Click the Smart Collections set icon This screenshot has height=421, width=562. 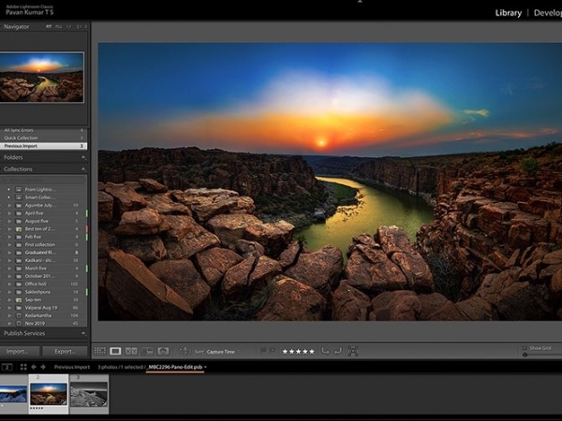(x=19, y=197)
